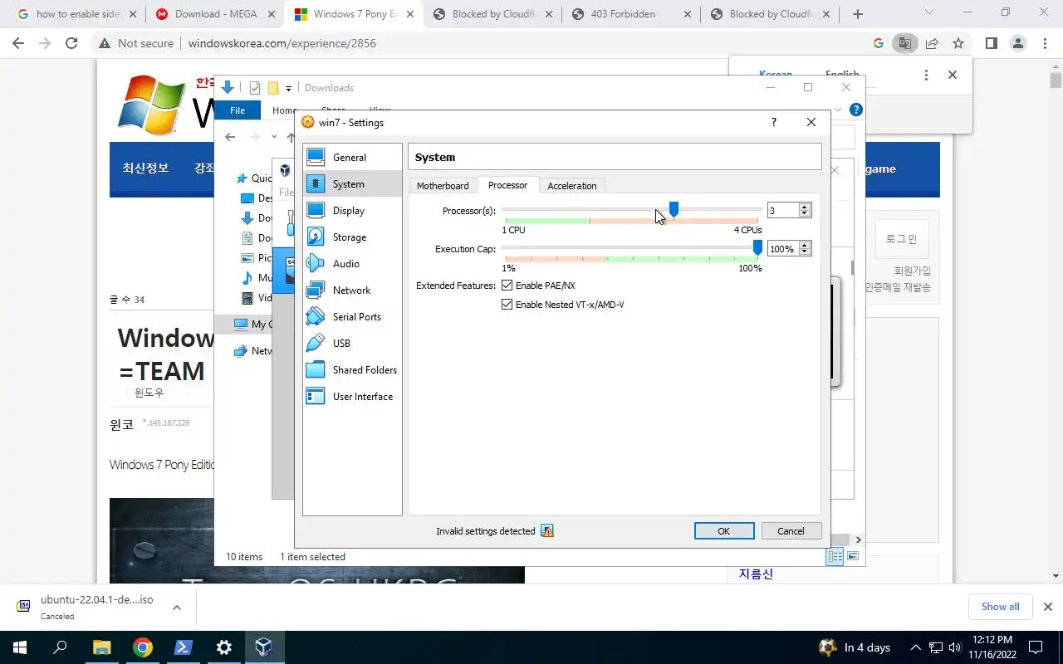Click the Processor(s) slider handle
This screenshot has width=1063, height=664.
click(674, 209)
